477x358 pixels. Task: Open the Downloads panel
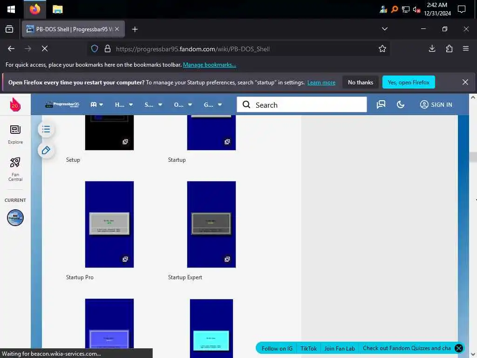pyautogui.click(x=432, y=48)
